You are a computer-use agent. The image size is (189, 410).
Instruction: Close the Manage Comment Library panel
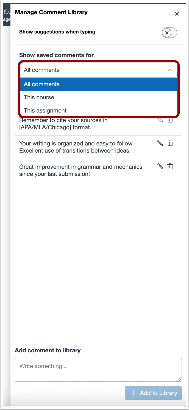177,13
